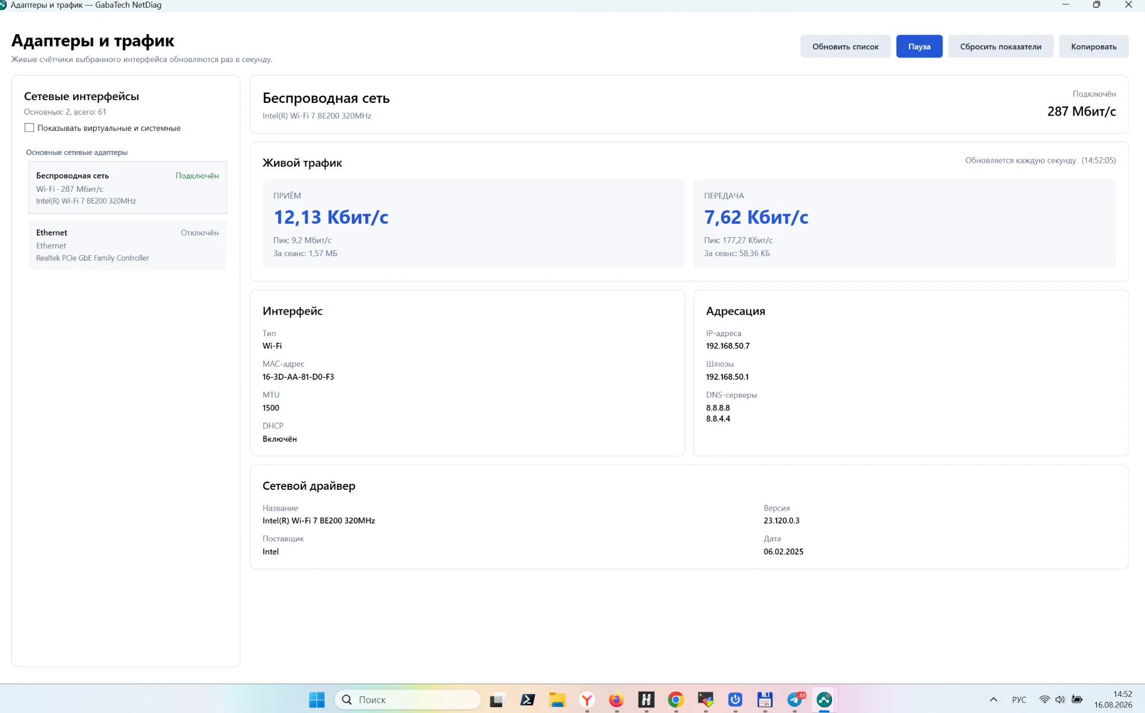This screenshot has height=713, width=1145.
Task: Open File Explorer from the taskbar
Action: click(x=557, y=700)
